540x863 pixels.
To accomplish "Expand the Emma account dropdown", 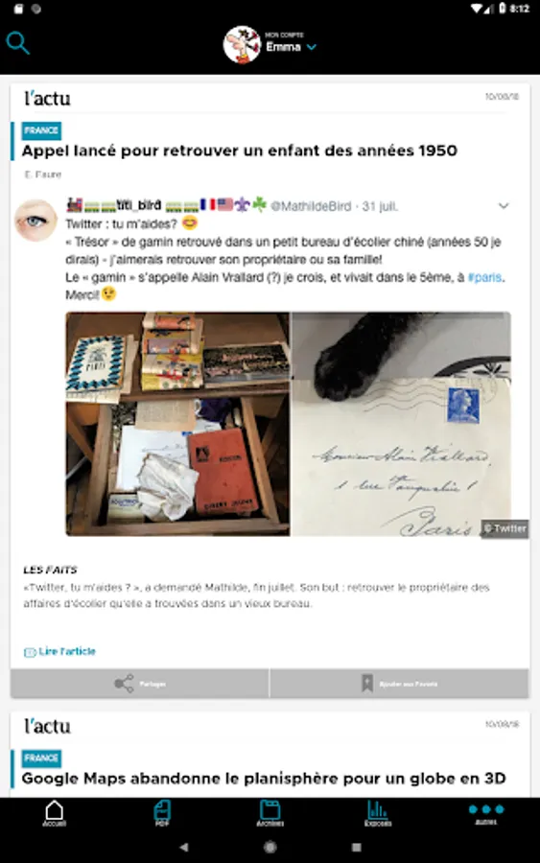I will click(312, 47).
